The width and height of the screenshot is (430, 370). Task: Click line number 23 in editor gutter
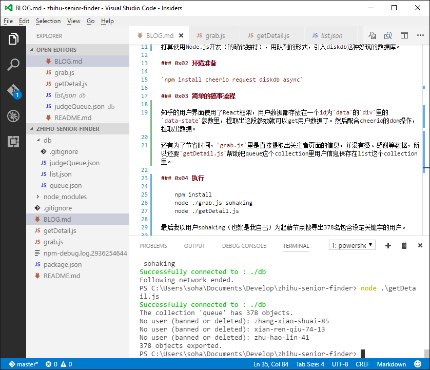[x=145, y=178]
